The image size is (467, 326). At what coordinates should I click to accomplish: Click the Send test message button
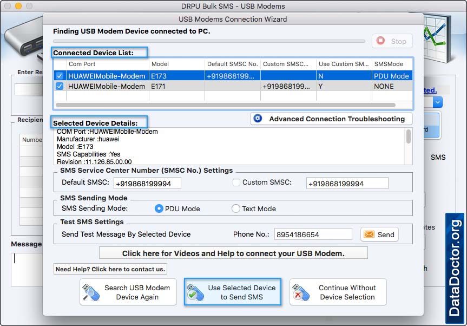coord(379,234)
